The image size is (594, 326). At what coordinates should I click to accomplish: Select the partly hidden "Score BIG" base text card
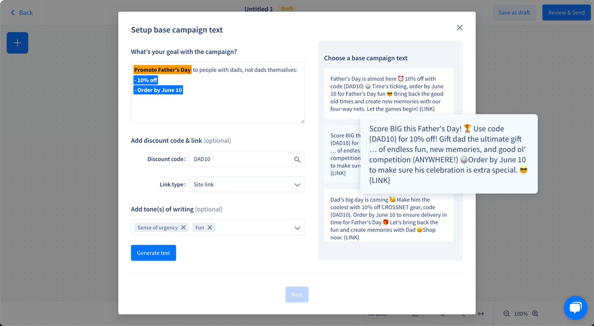point(342,154)
